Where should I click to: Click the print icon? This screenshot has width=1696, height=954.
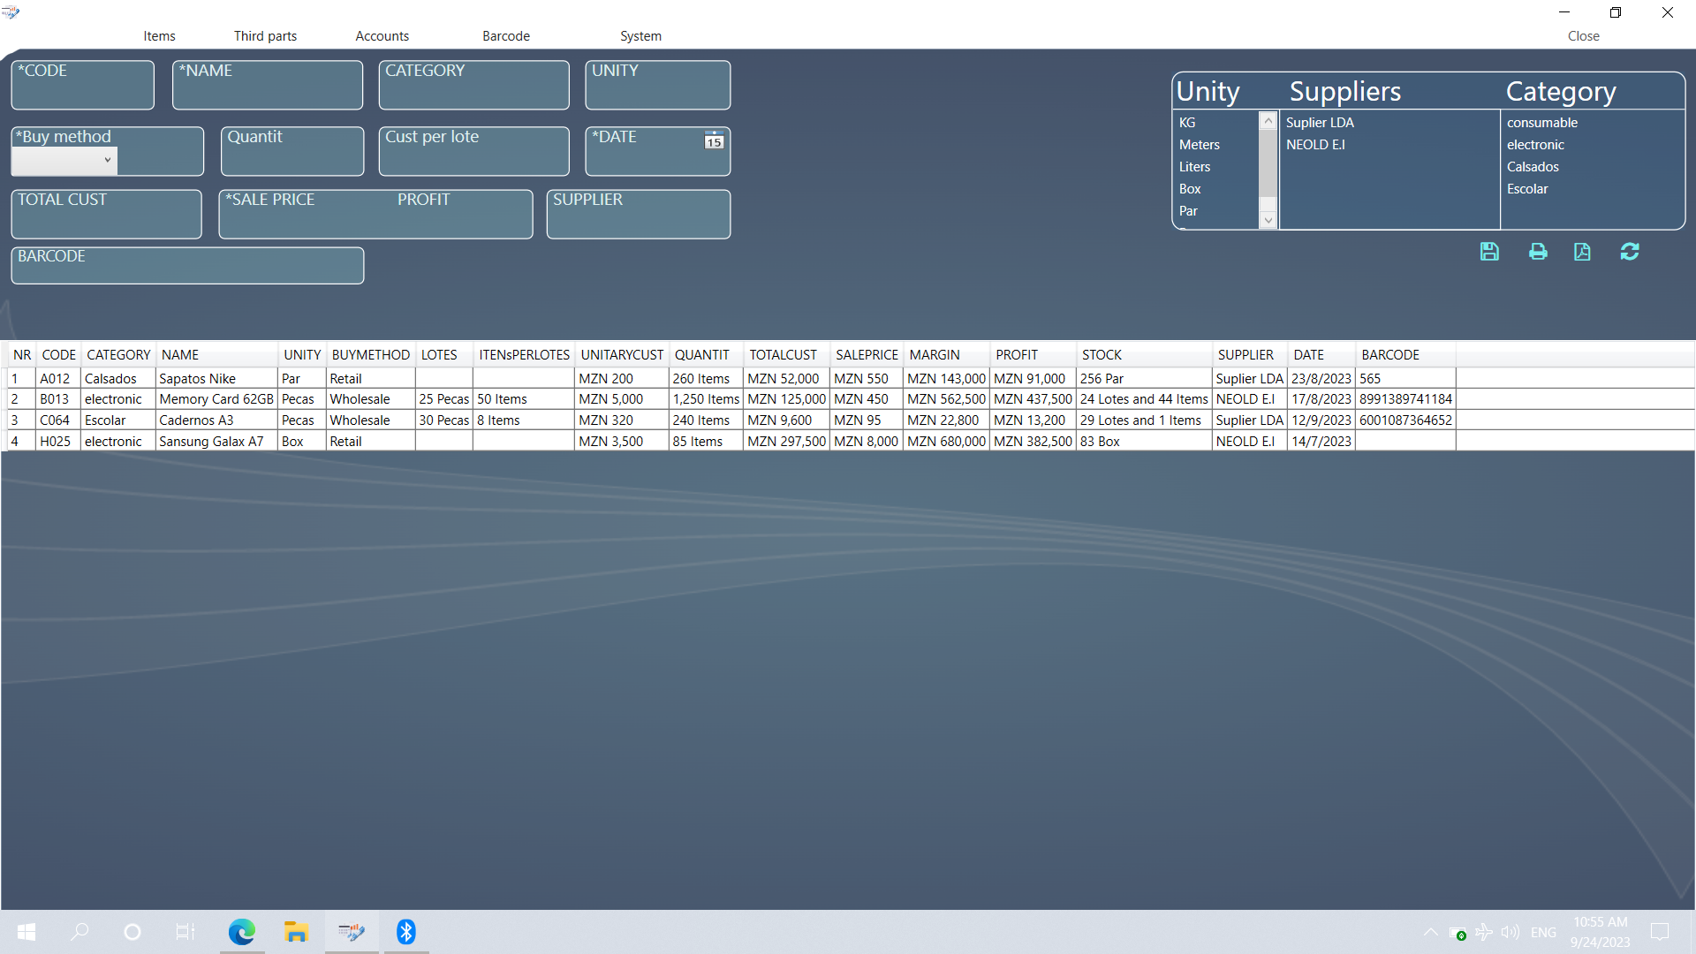click(1538, 252)
